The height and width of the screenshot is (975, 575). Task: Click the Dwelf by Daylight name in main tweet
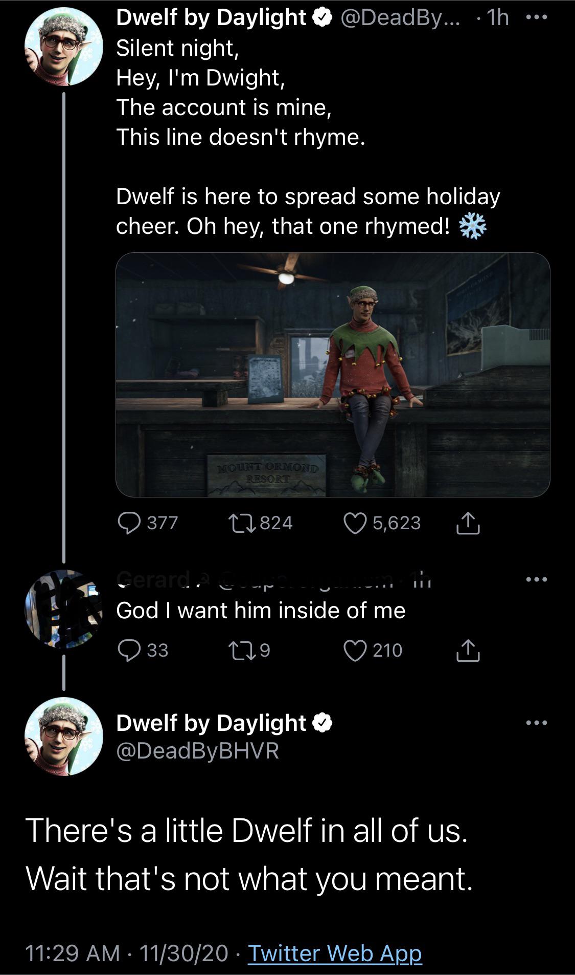211,723
